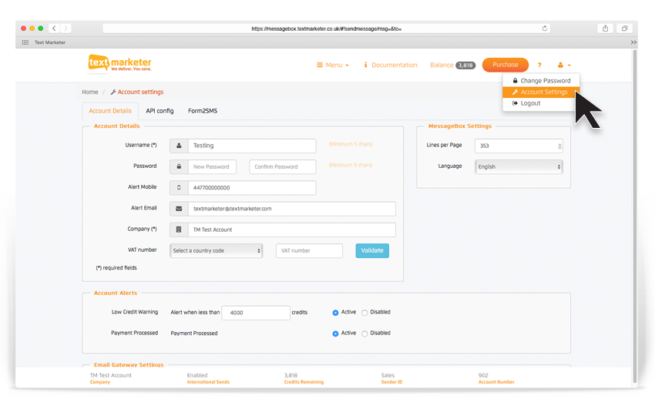Disable the Payment Processed alert
Image resolution: width=655 pixels, height=406 pixels.
coord(364,334)
